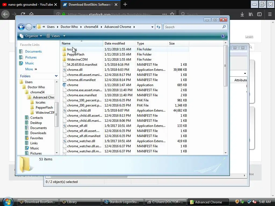Click the file list vertical scrollbar
This screenshot has width=275, height=206.
pyautogui.click(x=225, y=66)
